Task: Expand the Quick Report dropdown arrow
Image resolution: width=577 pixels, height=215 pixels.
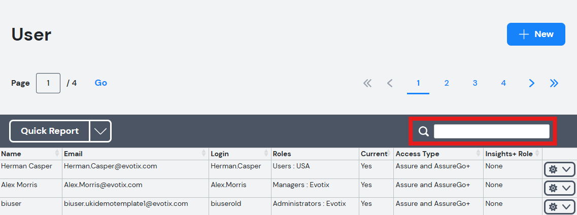Action: (x=100, y=131)
